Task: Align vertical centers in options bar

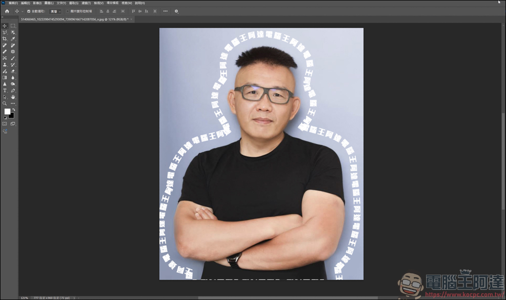Action: point(140,11)
